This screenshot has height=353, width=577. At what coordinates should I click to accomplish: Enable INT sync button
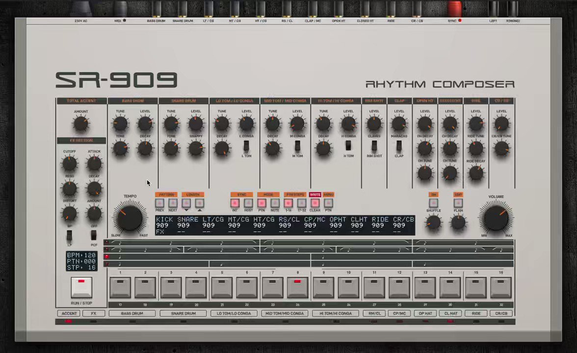(x=235, y=203)
